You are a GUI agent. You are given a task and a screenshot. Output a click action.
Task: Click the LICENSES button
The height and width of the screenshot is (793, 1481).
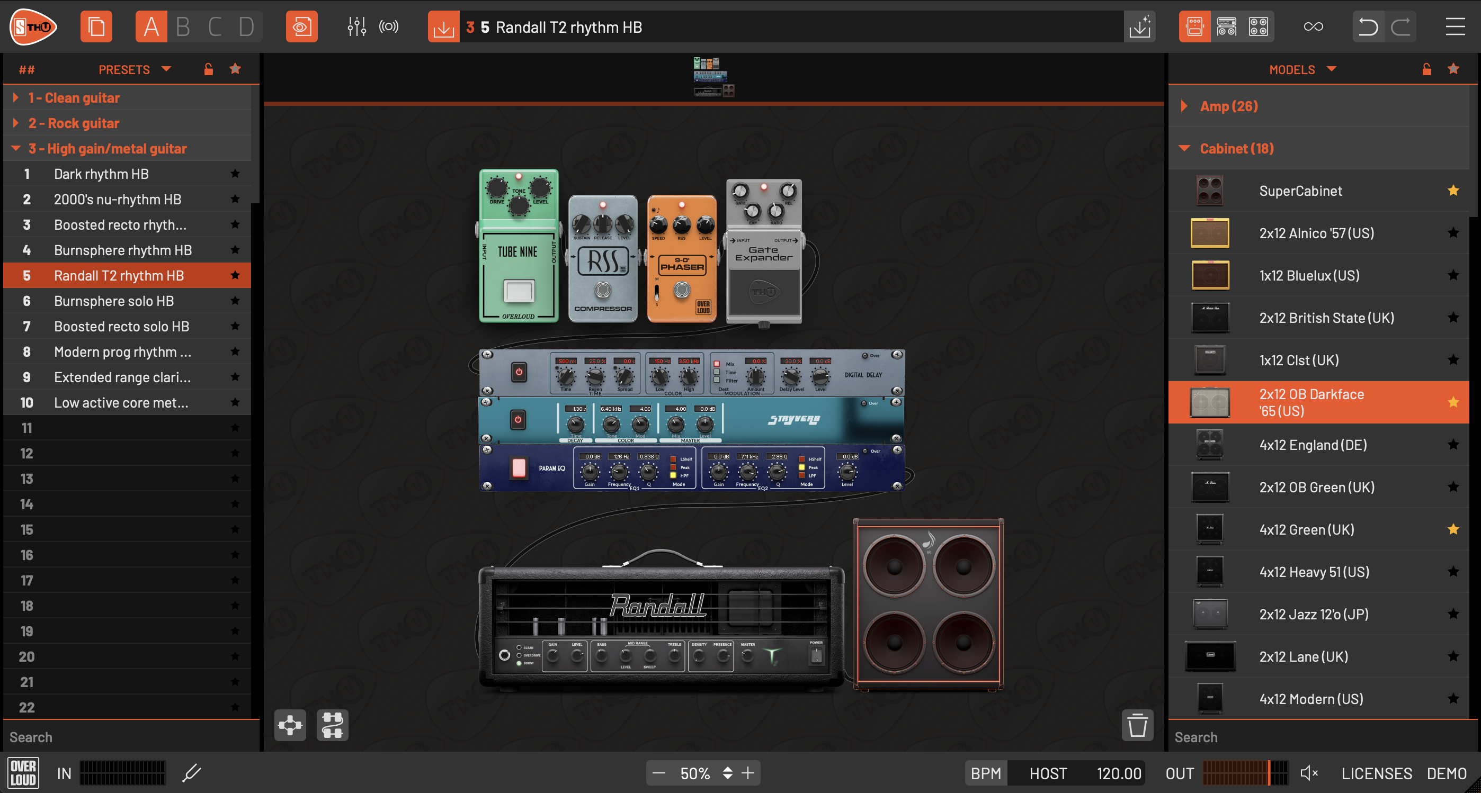(1376, 773)
